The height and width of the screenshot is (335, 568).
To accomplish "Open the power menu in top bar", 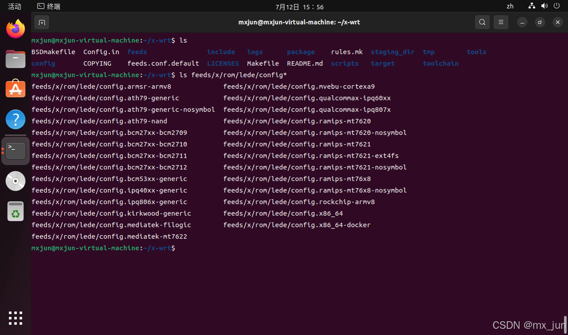I will (557, 6).
